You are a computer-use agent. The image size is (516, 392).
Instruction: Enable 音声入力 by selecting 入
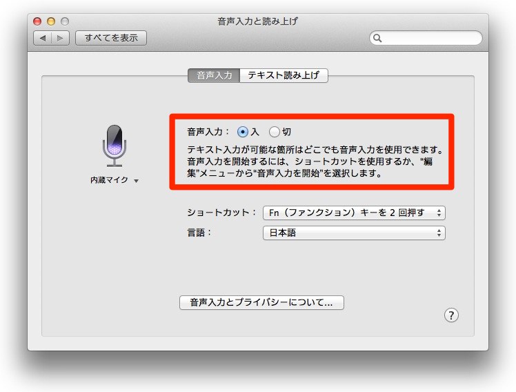(x=242, y=131)
